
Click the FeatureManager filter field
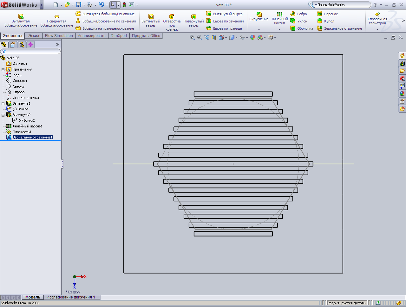pyautogui.click(x=31, y=51)
